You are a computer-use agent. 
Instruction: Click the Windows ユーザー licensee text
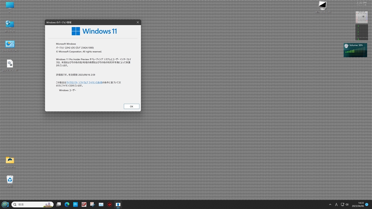[x=68, y=90]
